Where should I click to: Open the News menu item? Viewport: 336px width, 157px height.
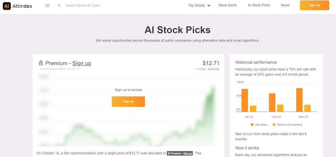[x=285, y=5]
